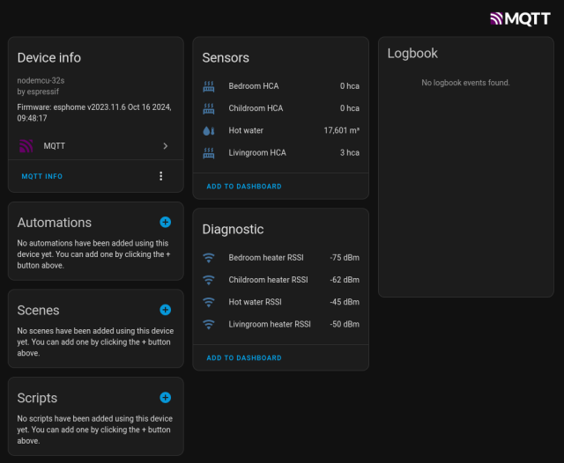
Task: Click the Hot water 17,601 m³ value
Action: coord(341,130)
